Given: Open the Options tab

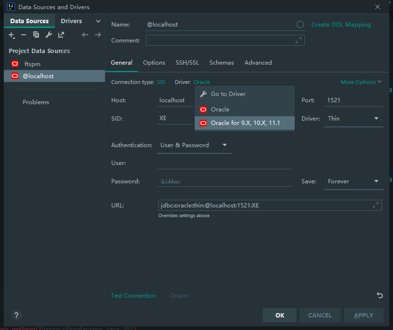Looking at the screenshot, I should 154,63.
